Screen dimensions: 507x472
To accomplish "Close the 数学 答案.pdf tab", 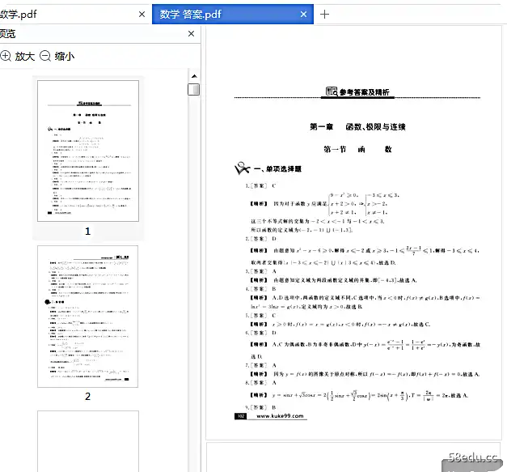I will (x=303, y=15).
